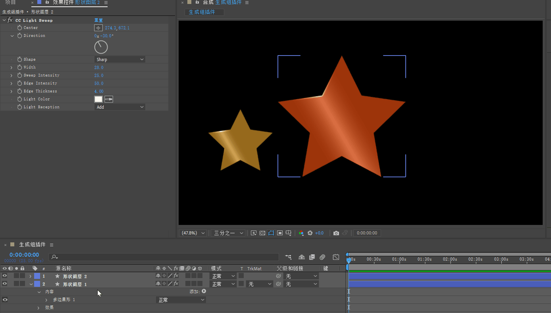Pick Light Color with the eyedropper

[x=109, y=99]
